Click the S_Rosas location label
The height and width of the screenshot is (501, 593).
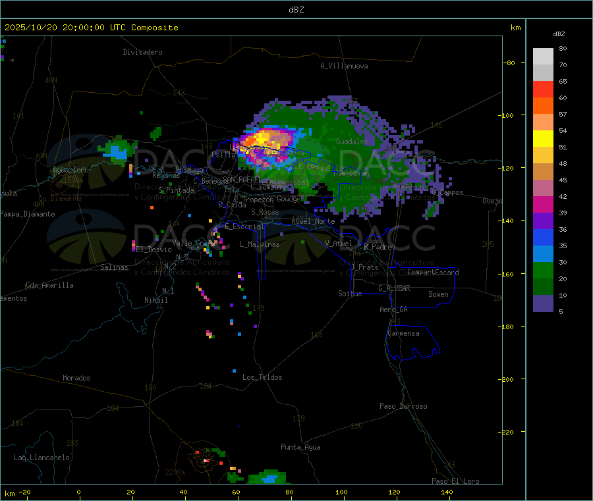(x=265, y=212)
